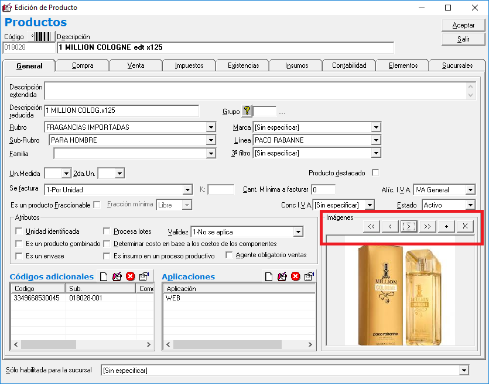Delete selected entry in Aplicaciones

tap(296, 276)
